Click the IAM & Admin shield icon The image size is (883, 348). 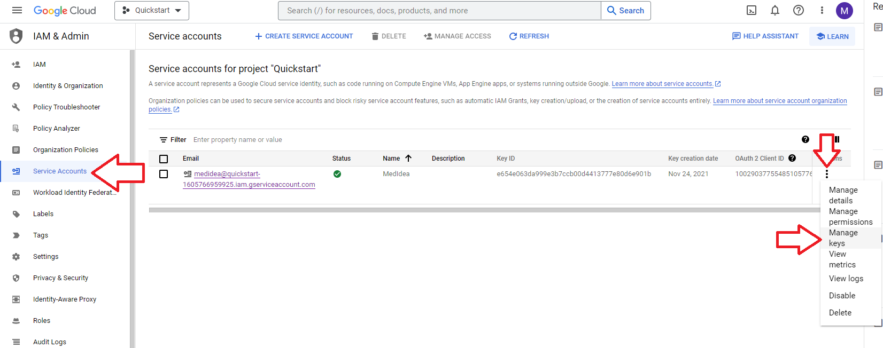[x=17, y=36]
